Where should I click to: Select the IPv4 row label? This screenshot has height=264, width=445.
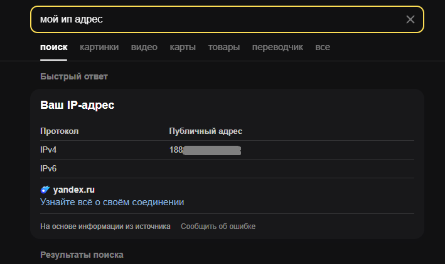48,150
